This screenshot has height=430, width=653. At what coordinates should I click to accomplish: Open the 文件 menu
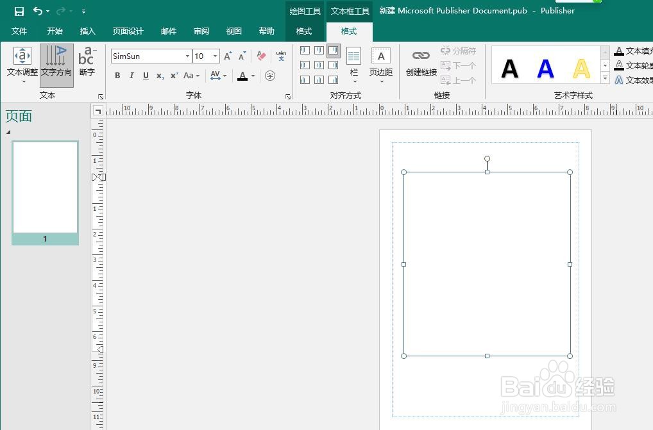tap(19, 31)
